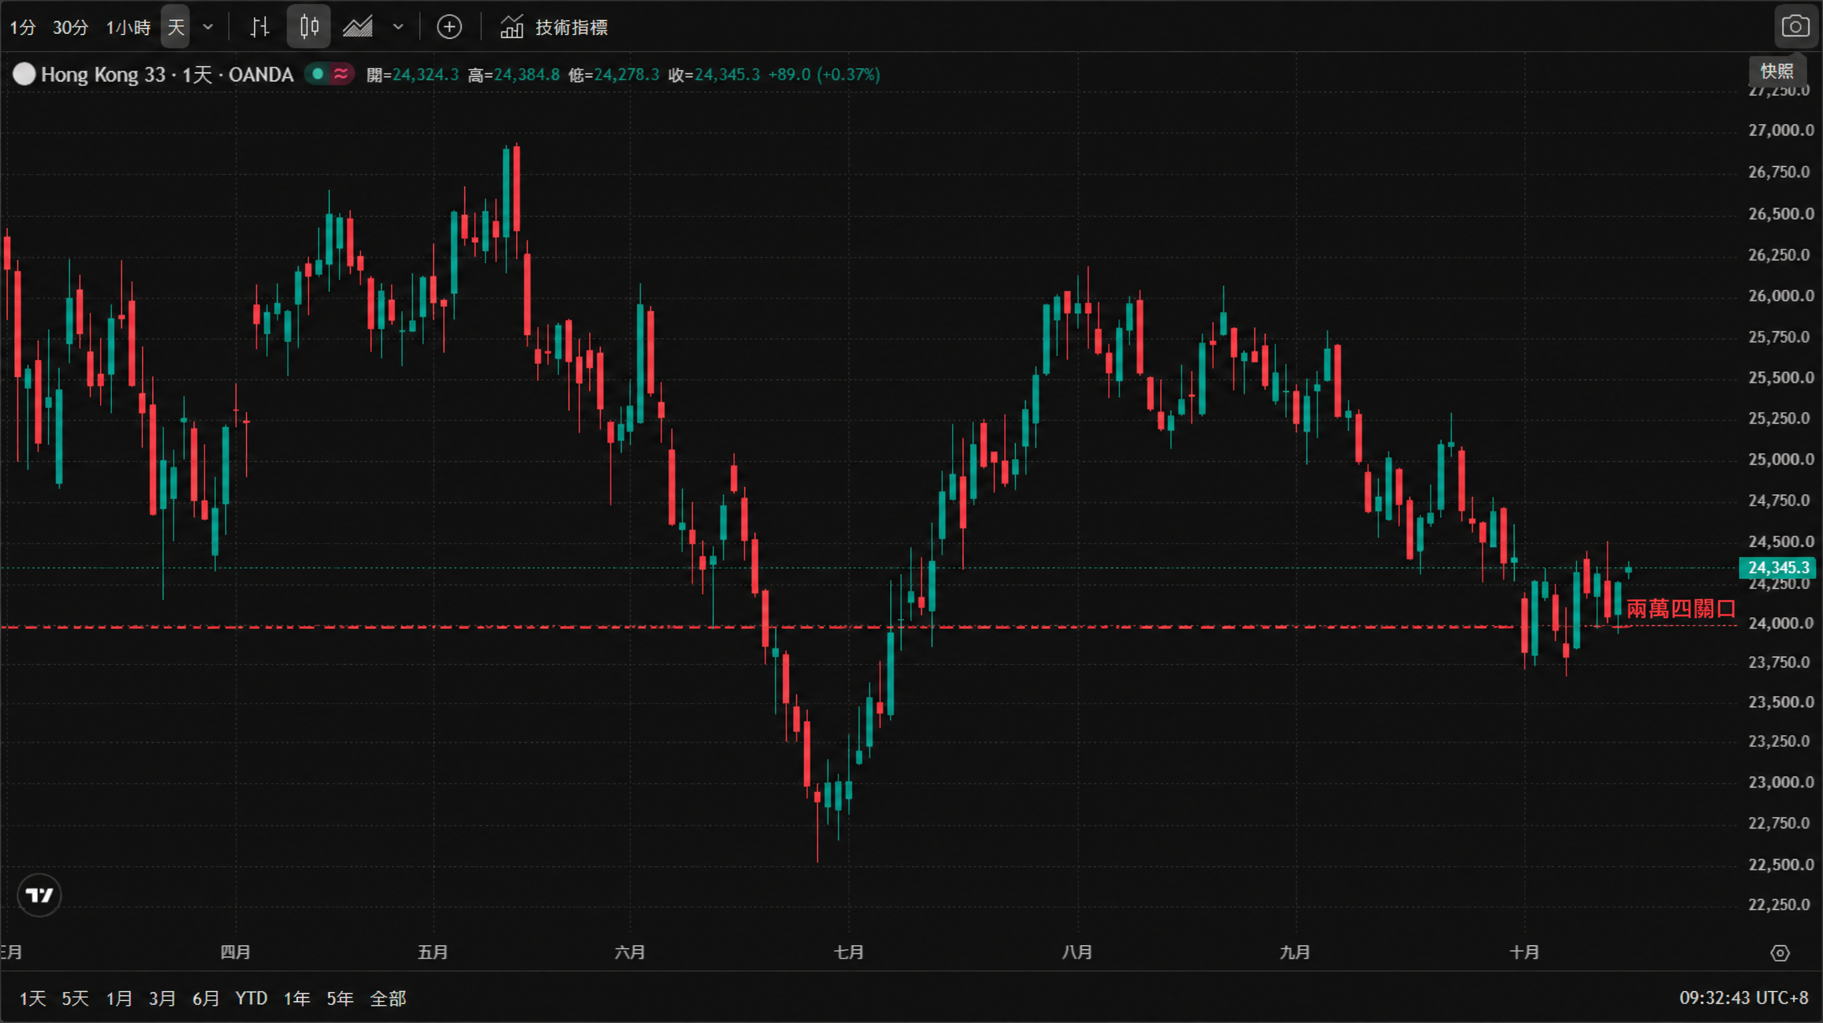Toggle the market status indicator pill
This screenshot has width=1823, height=1023.
coord(330,73)
